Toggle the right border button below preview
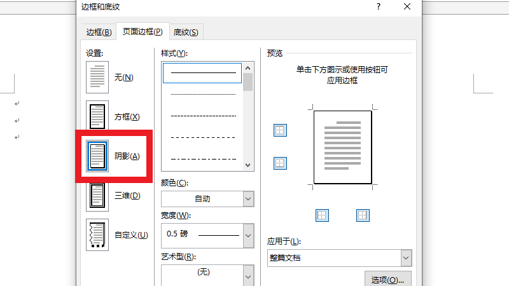This screenshot has width=509, height=286. coord(363,215)
